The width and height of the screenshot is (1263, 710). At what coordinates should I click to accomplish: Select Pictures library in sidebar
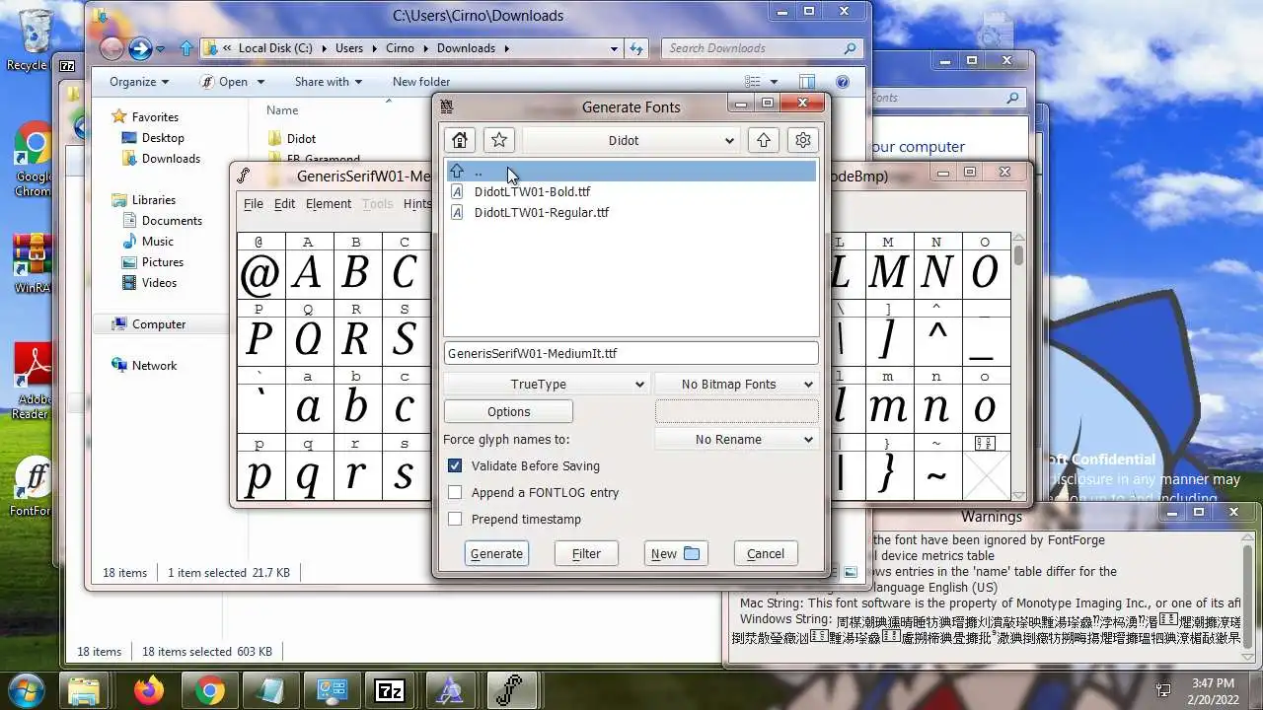click(x=163, y=262)
